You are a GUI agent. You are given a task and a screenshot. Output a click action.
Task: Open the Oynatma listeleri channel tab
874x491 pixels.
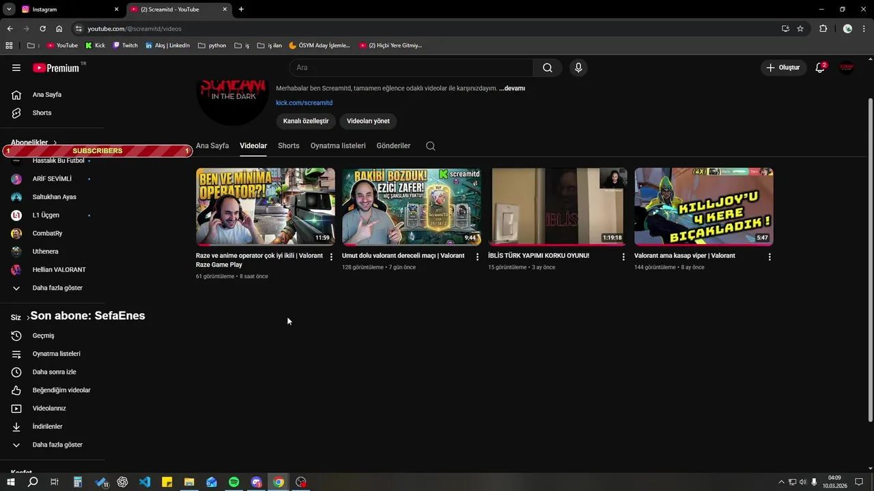point(338,146)
